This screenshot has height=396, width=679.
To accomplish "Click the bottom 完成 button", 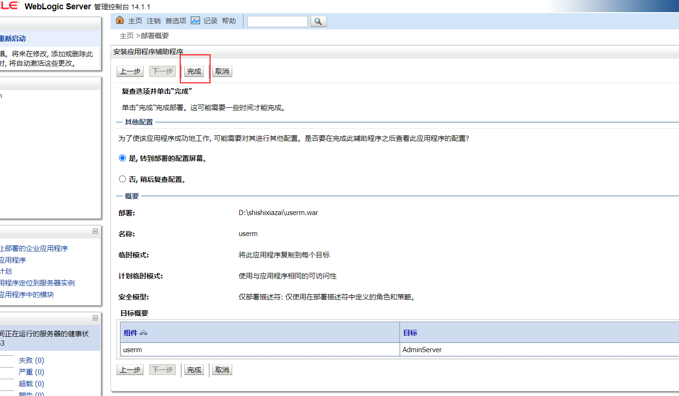I will pos(194,369).
